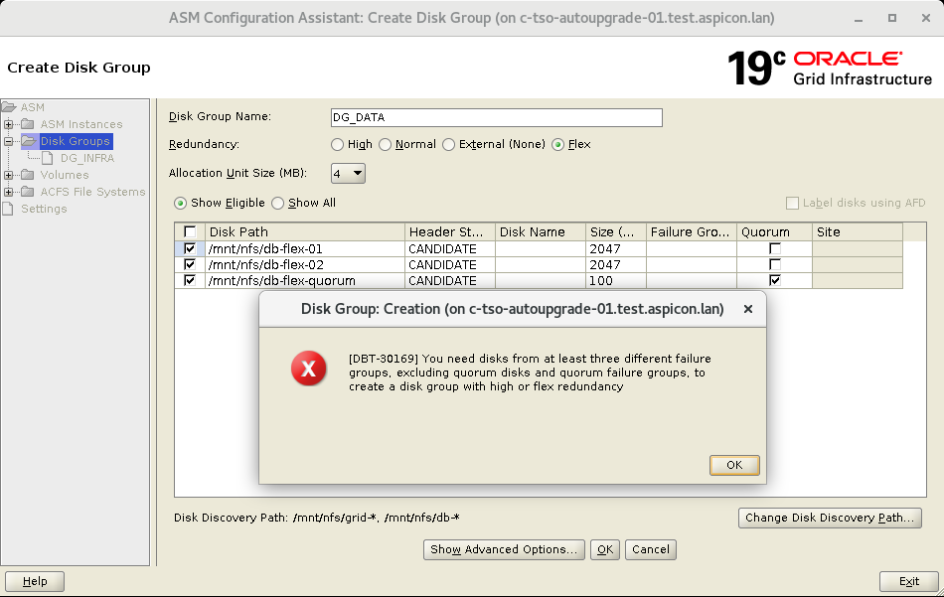
Task: Select DG_INFRA tree item
Action: point(87,158)
